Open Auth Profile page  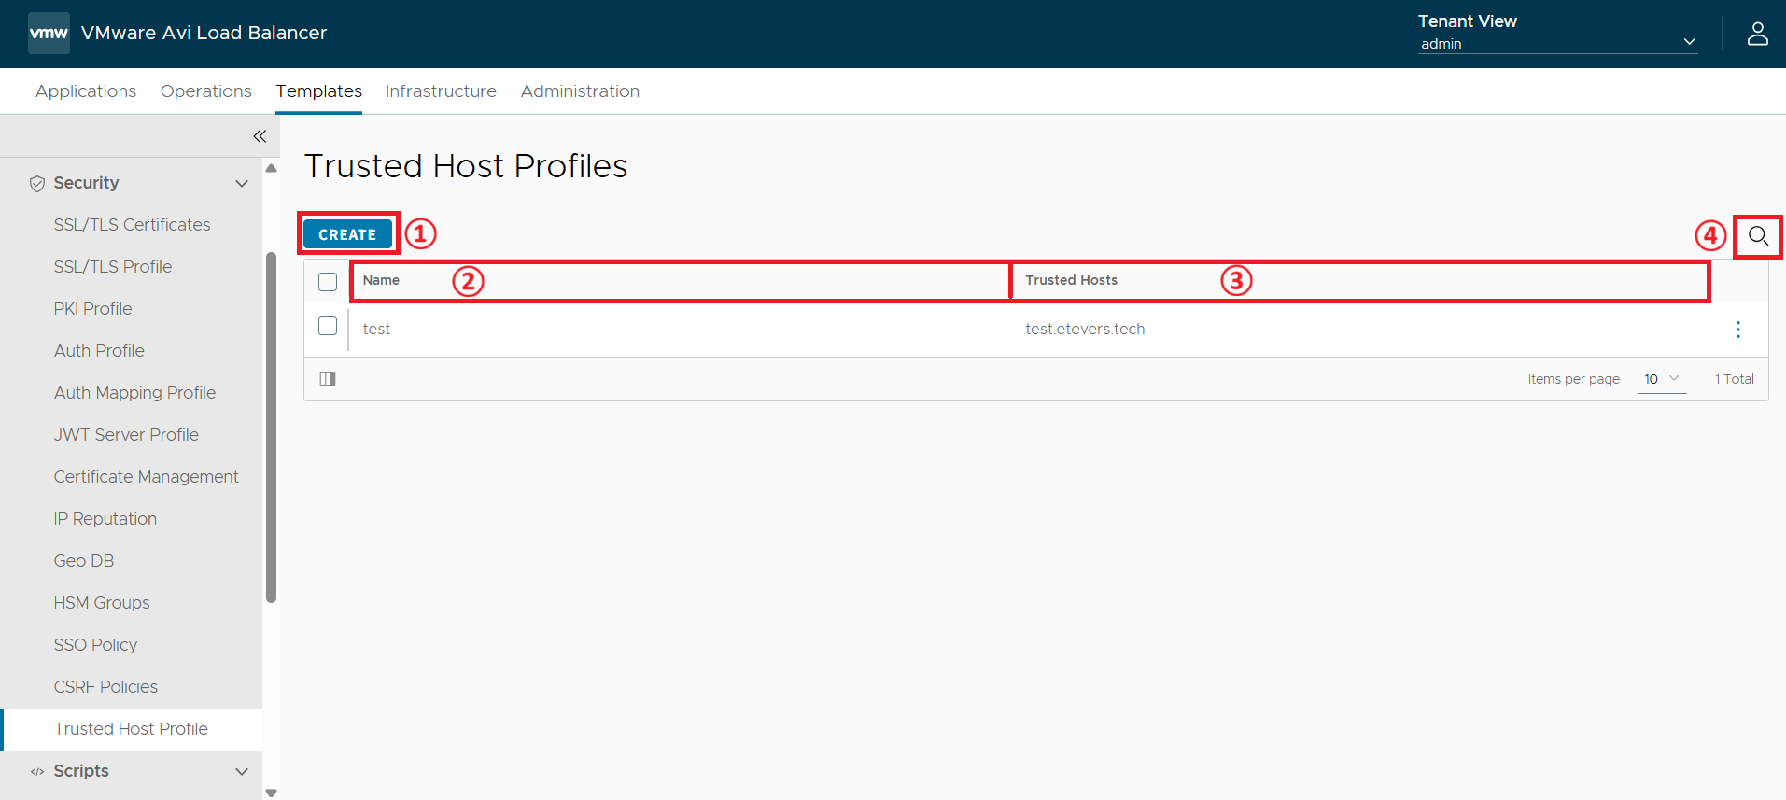click(99, 351)
